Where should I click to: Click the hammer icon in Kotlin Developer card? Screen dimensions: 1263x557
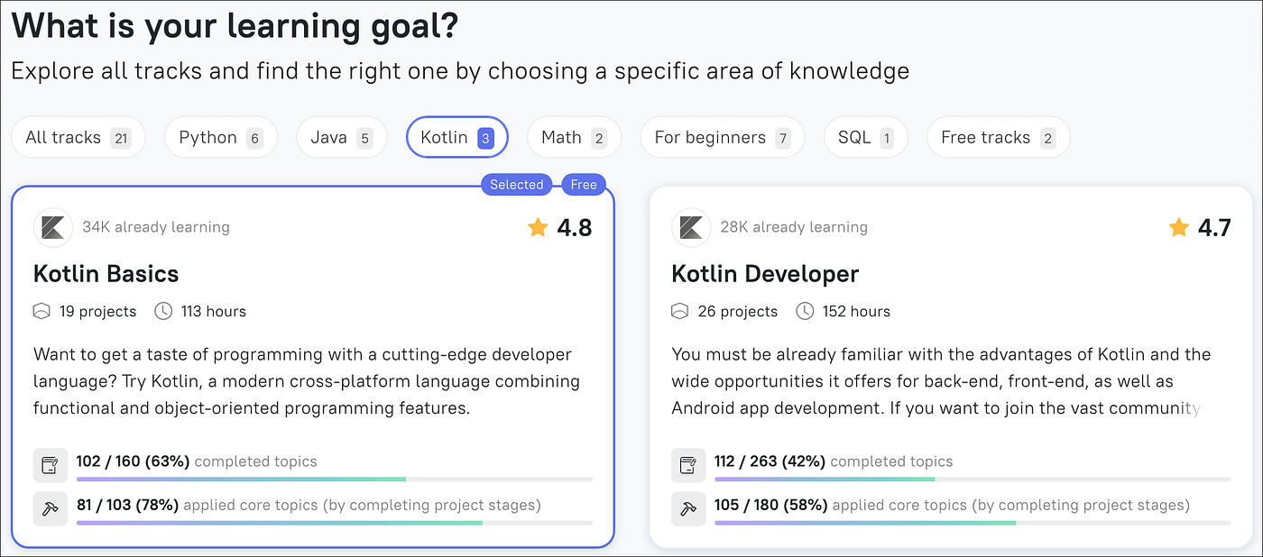(x=689, y=507)
